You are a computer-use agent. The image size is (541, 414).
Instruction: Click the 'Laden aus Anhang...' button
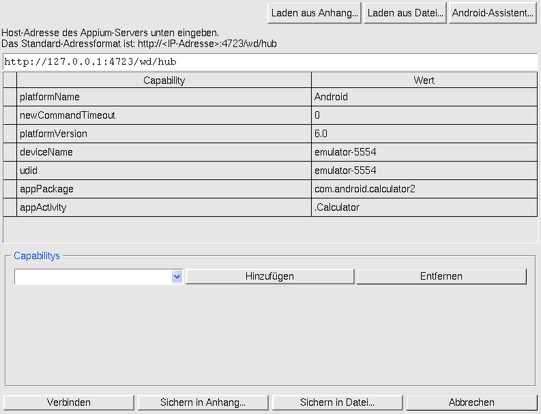tap(315, 13)
